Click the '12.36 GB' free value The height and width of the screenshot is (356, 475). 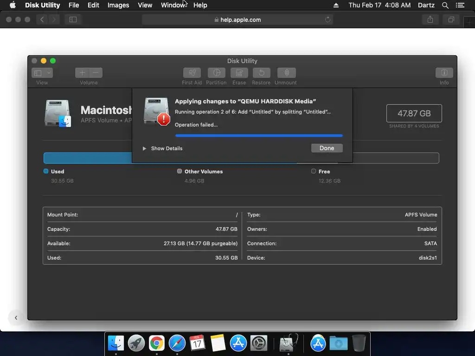330,181
